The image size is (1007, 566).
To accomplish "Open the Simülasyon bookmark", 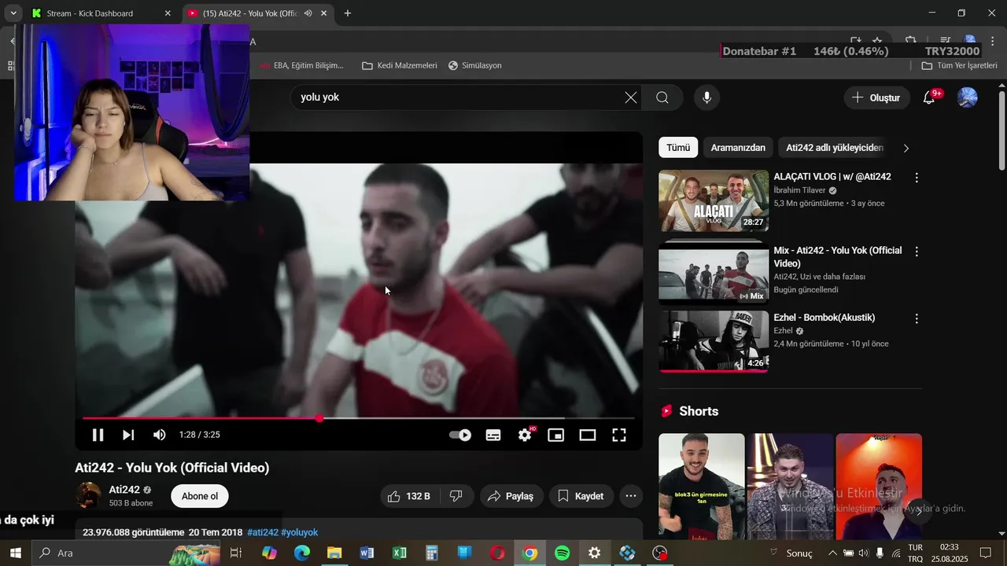I will pos(474,65).
